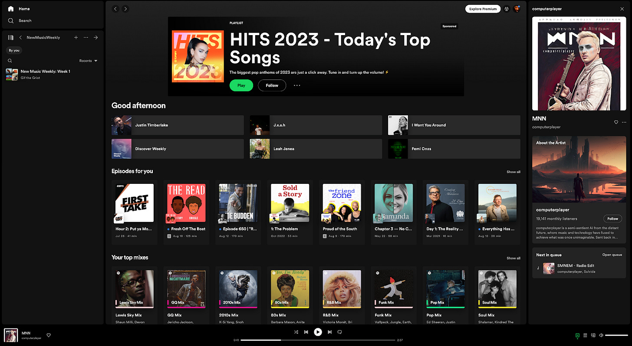Open HITS 2023 more options ellipsis
Image resolution: width=632 pixels, height=346 pixels.
coord(297,85)
